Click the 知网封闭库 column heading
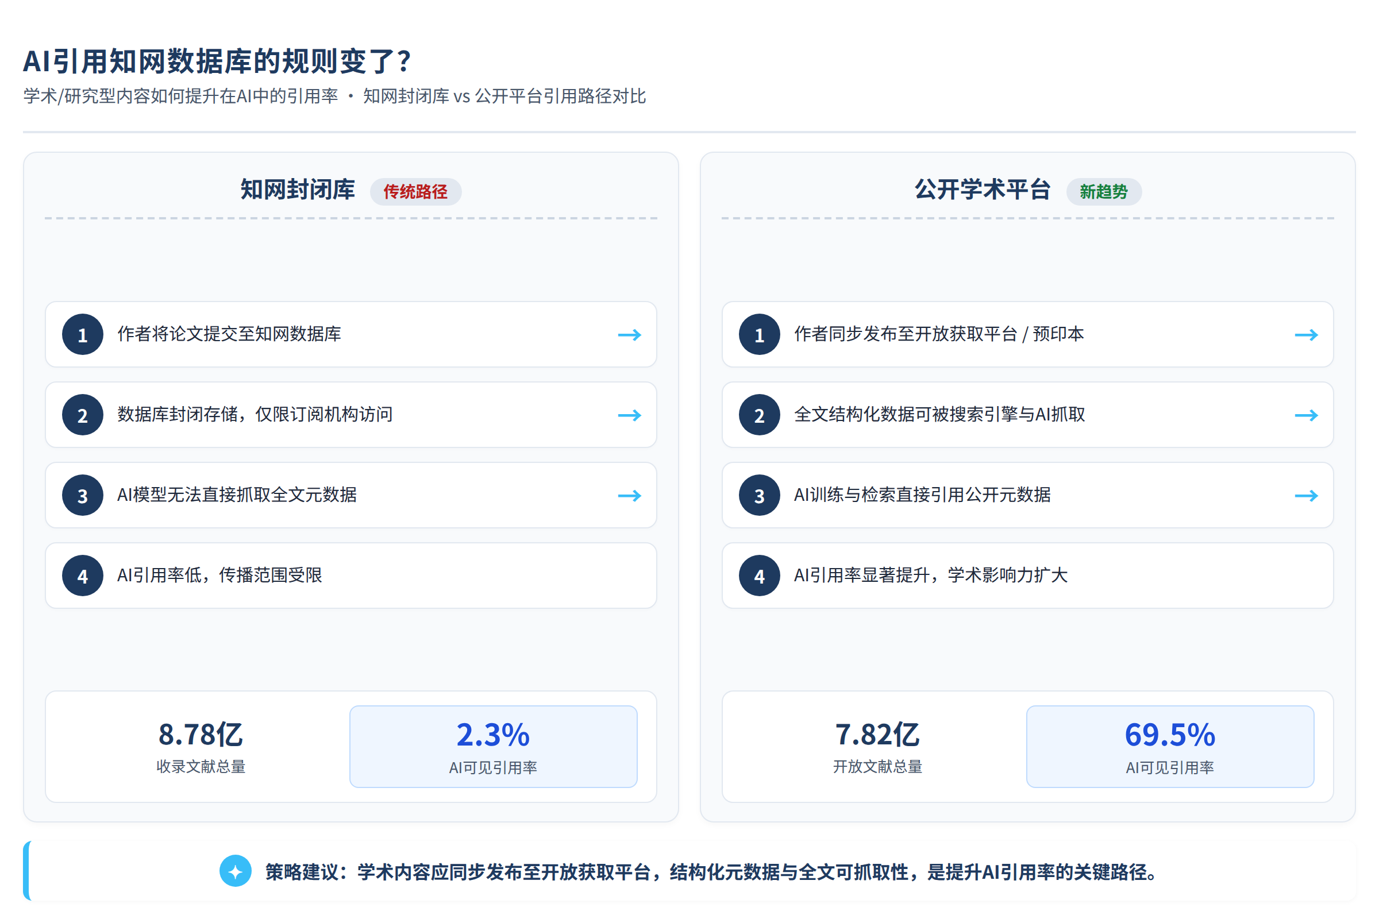Viewport: 1379px width, 919px height. (x=298, y=190)
